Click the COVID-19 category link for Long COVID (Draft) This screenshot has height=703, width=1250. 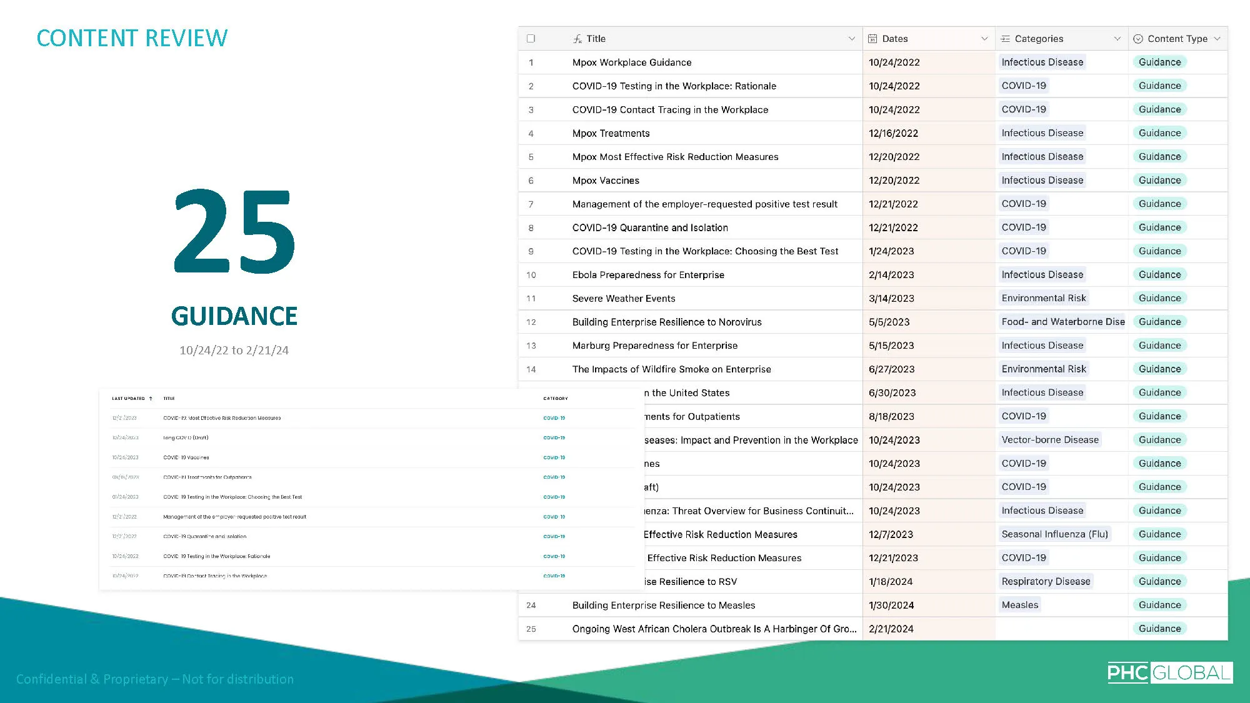(554, 438)
